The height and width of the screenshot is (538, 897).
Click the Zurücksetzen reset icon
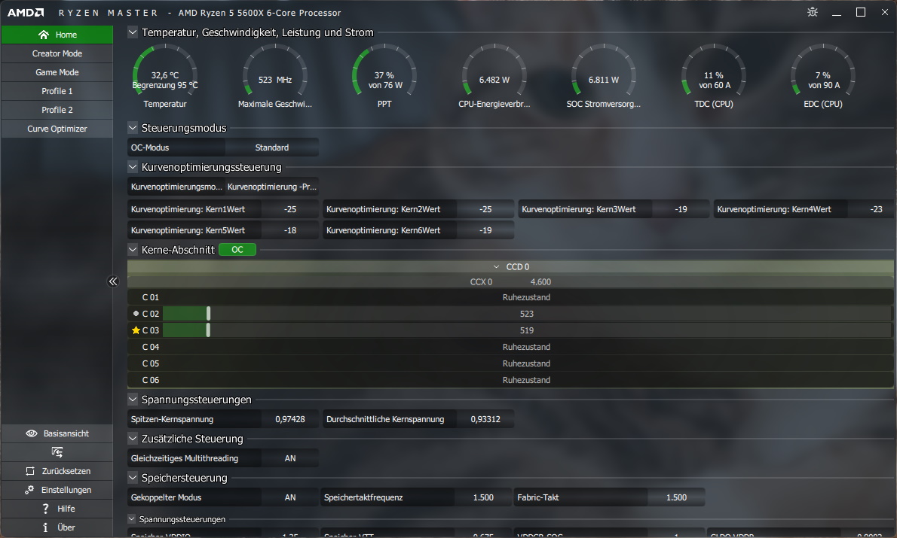[30, 471]
